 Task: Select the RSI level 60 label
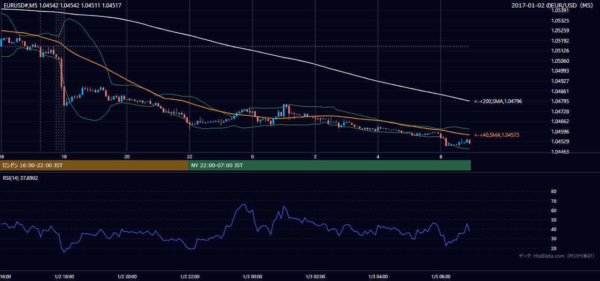[554, 210]
